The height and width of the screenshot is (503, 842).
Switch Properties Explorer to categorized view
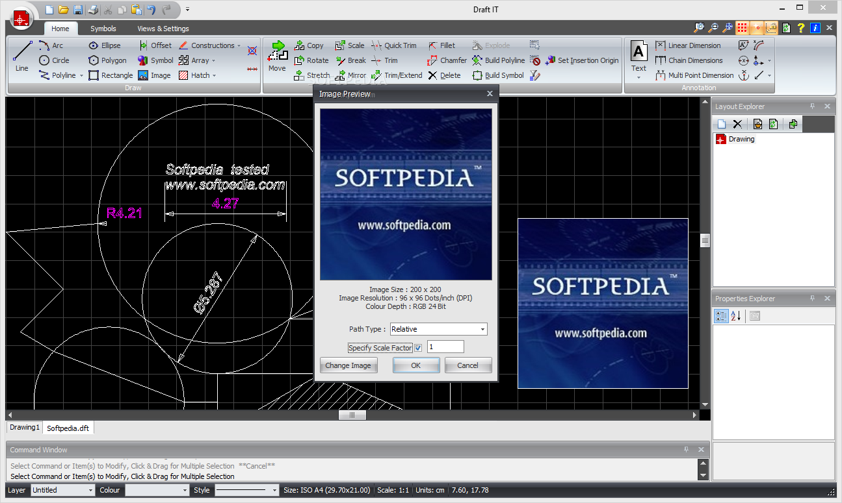(720, 316)
